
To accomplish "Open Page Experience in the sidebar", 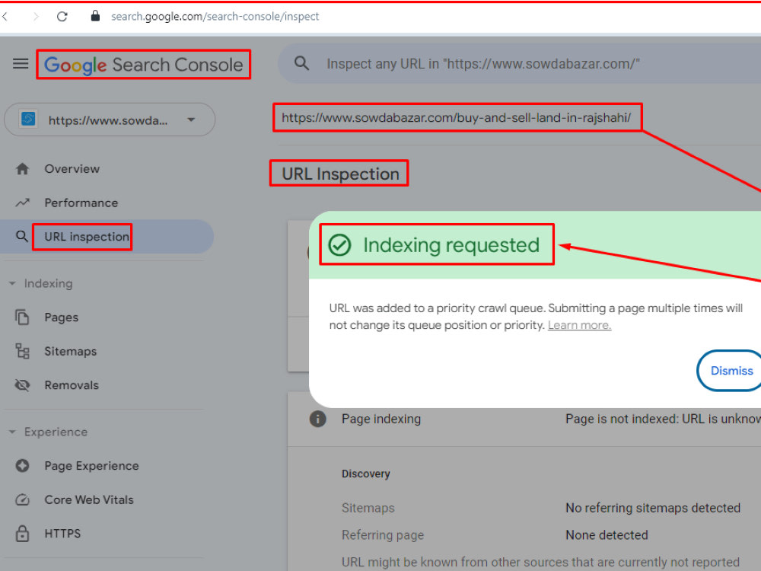I will (x=92, y=466).
